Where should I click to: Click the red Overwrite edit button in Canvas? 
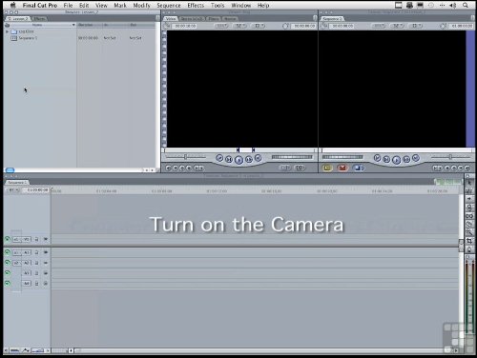342,168
